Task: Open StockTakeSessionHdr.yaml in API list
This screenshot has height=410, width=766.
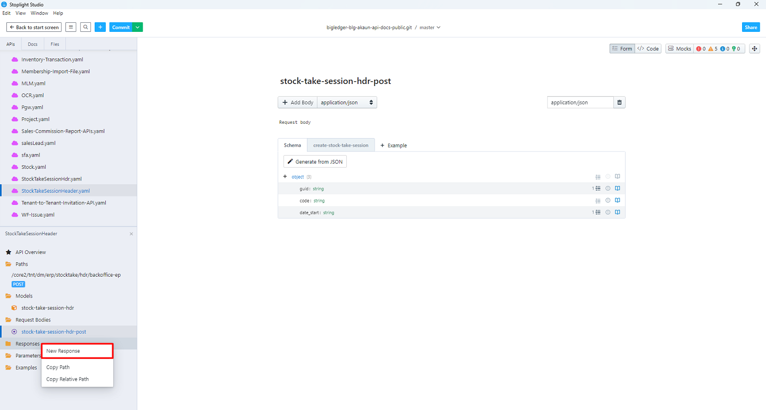Action: tap(52, 179)
